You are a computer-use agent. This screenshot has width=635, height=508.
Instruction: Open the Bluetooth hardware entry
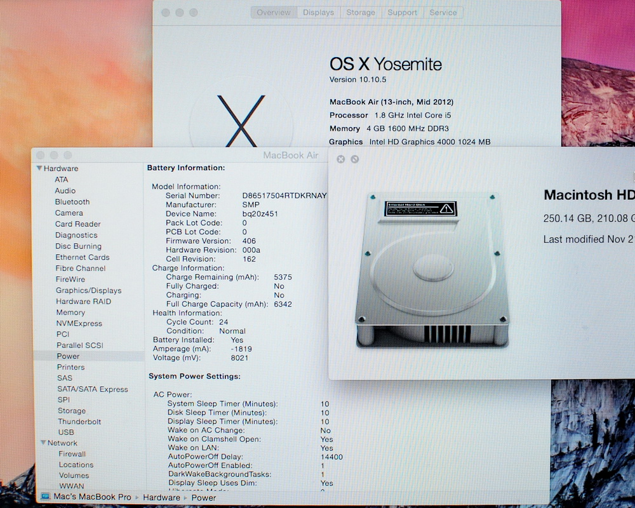(72, 202)
